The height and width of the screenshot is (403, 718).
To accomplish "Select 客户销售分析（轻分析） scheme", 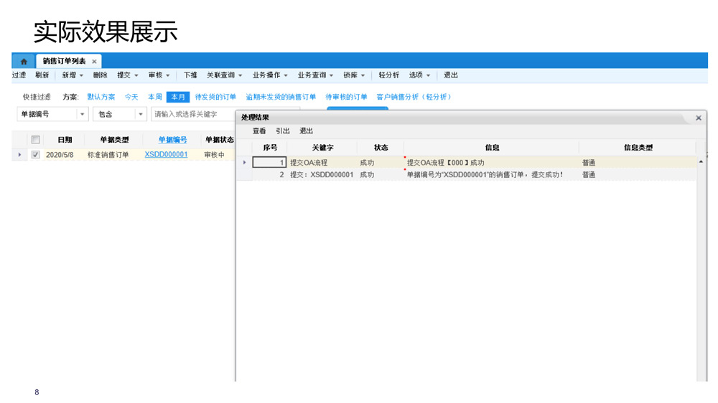I will point(414,97).
